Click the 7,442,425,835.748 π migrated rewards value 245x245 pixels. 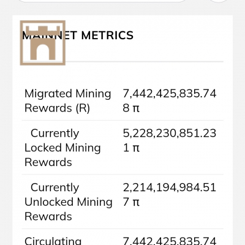point(170,100)
